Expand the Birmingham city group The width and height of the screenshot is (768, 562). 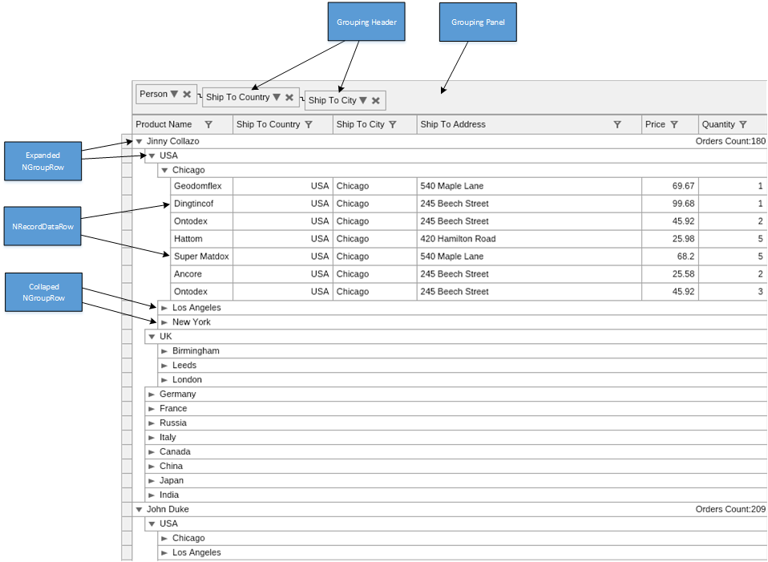(x=164, y=351)
